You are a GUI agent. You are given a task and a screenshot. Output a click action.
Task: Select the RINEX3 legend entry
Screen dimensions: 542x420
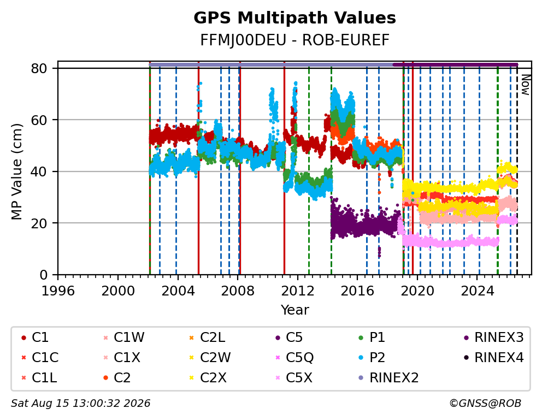click(x=493, y=338)
